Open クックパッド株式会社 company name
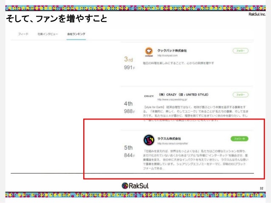This screenshot has width=271, height=203. 172,50
